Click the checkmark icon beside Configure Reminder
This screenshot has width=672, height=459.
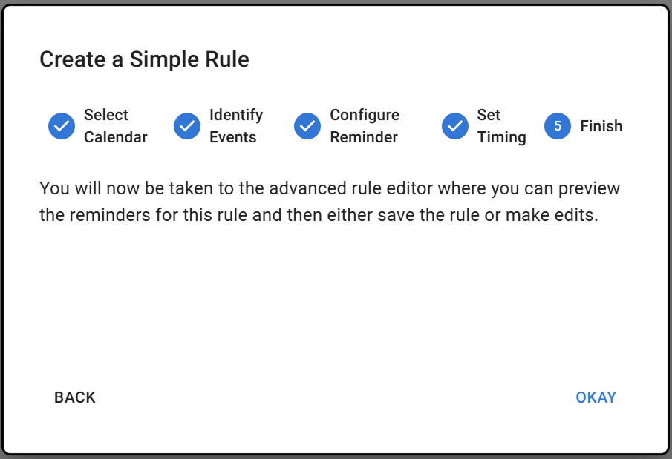pos(307,126)
